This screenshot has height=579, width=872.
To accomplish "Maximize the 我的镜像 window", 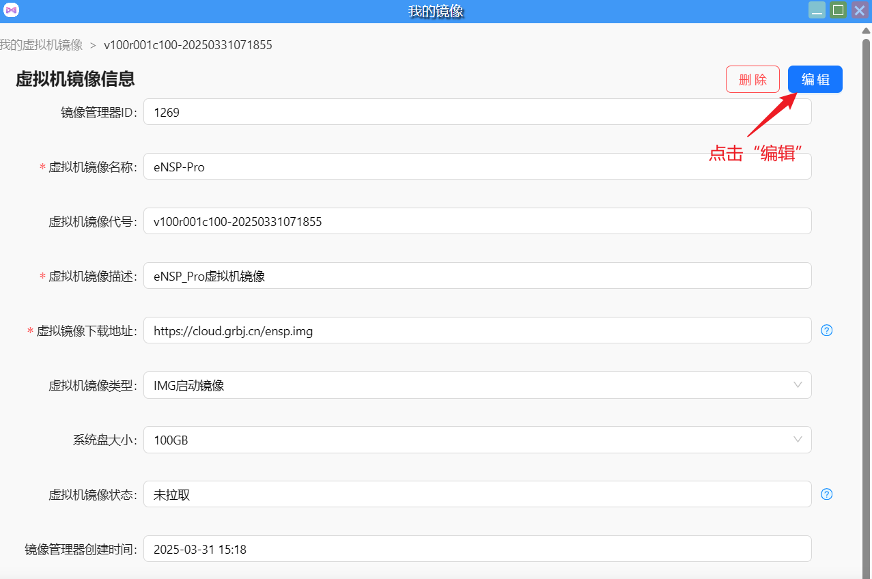I will 839,10.
